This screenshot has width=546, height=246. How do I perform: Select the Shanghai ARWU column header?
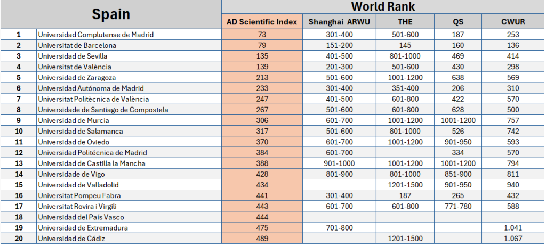(x=339, y=22)
